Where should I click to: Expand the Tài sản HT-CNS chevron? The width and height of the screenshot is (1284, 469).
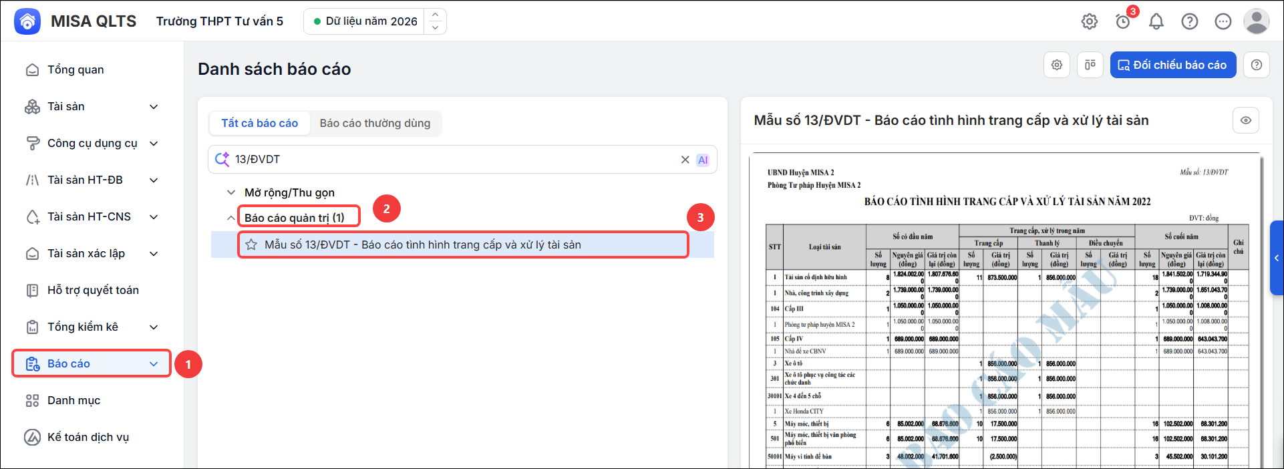click(x=154, y=217)
